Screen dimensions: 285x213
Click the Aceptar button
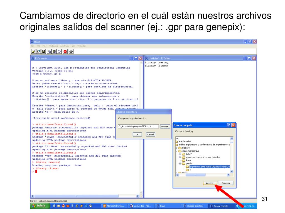pyautogui.click(x=210, y=183)
